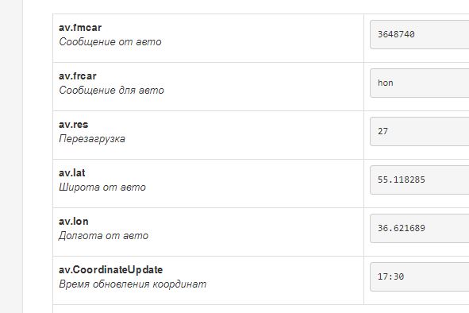Screen dimensions: 469x313
Task: Click the empty row below av.CoordinateUpdate
Action: 261,309
